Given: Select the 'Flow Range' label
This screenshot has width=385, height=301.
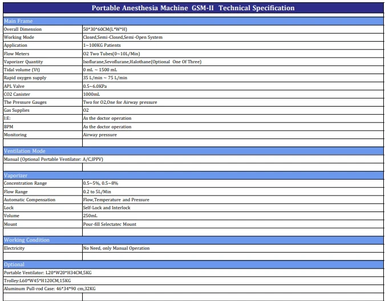Looking at the screenshot, I should pos(15,192).
